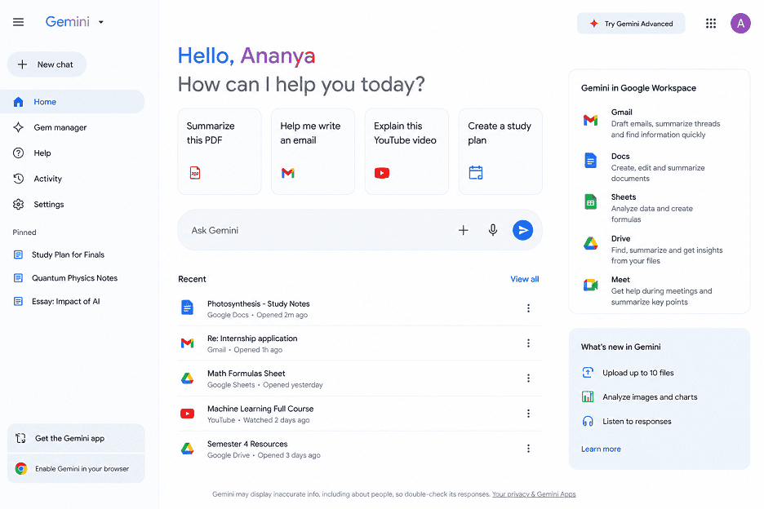Click the PDF icon in Summarize card
Screen dimensions: 764x509
(x=195, y=173)
